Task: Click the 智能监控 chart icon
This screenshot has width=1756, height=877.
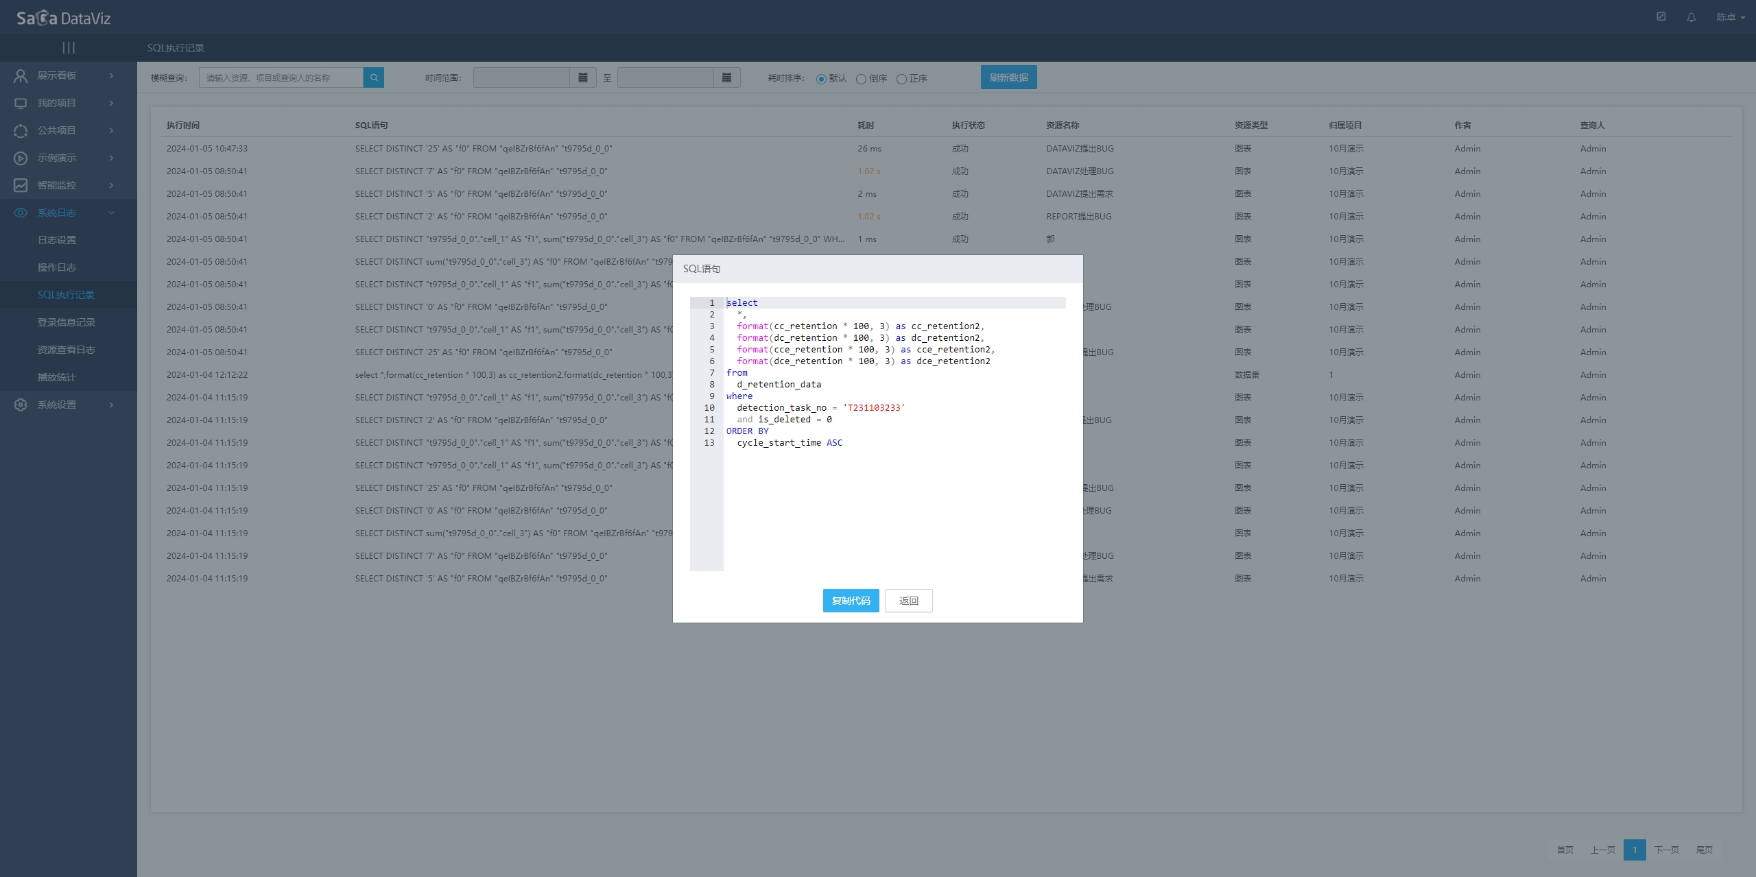Action: [21, 185]
